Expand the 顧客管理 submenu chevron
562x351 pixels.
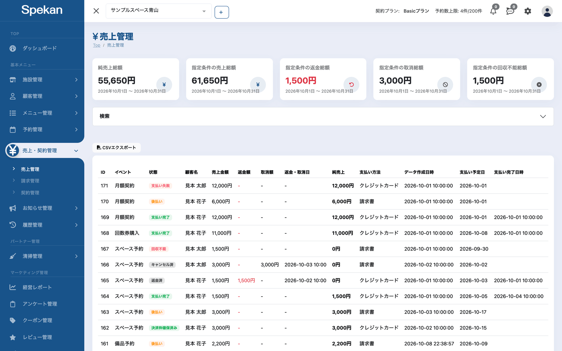[76, 96]
